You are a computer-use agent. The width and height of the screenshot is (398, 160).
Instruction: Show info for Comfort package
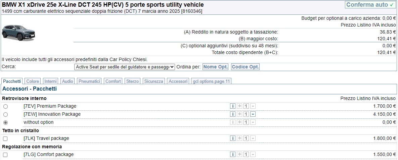[x=233, y=155]
